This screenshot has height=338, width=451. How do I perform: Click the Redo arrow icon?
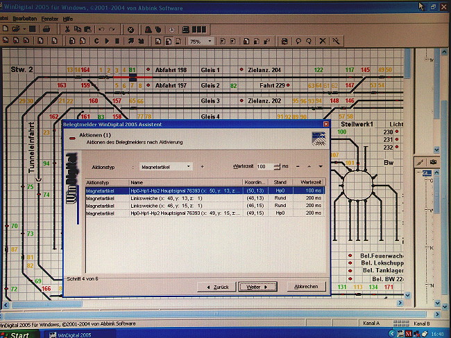coord(112,29)
